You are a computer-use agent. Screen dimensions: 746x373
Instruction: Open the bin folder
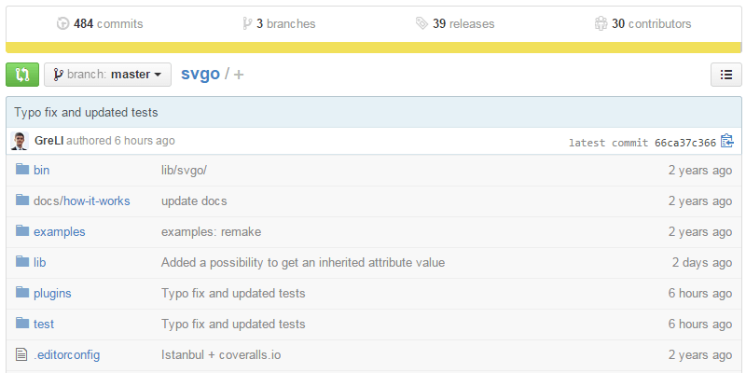[41, 170]
